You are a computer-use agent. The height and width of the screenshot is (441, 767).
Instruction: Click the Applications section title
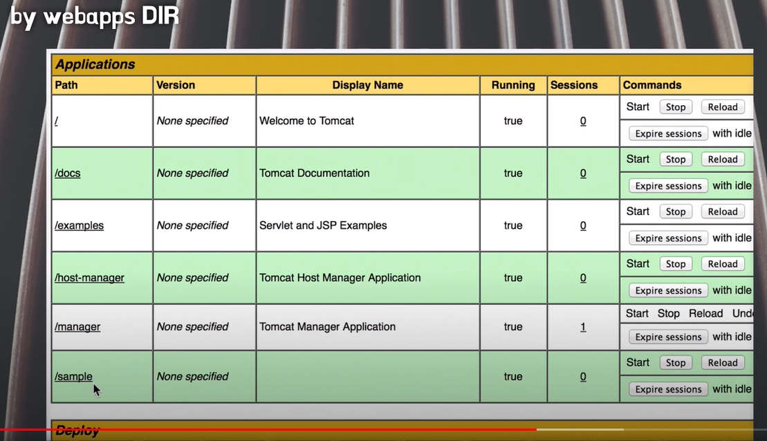click(x=95, y=64)
